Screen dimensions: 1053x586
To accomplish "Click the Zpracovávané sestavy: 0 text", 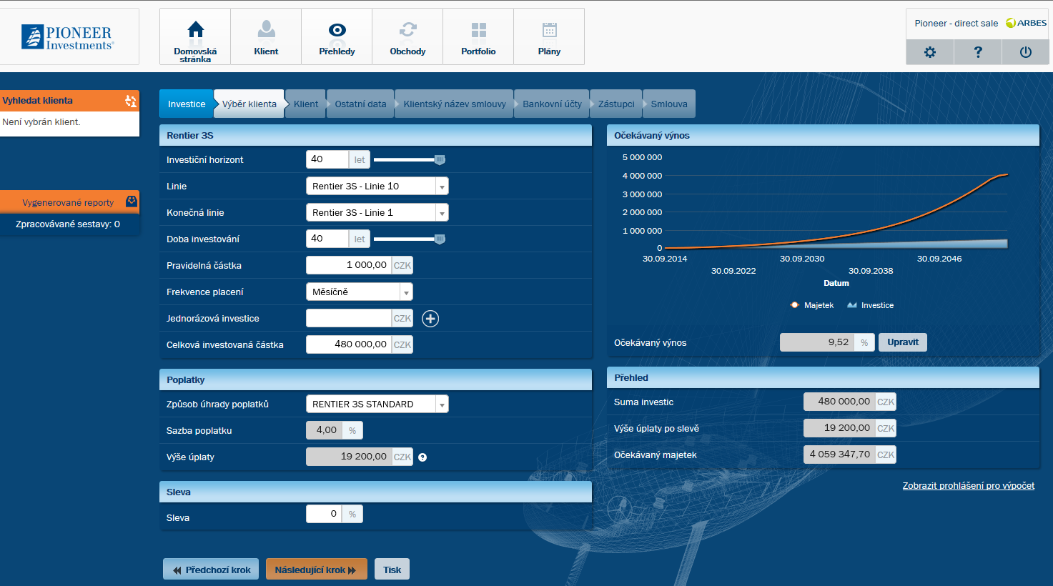I will coord(68,224).
